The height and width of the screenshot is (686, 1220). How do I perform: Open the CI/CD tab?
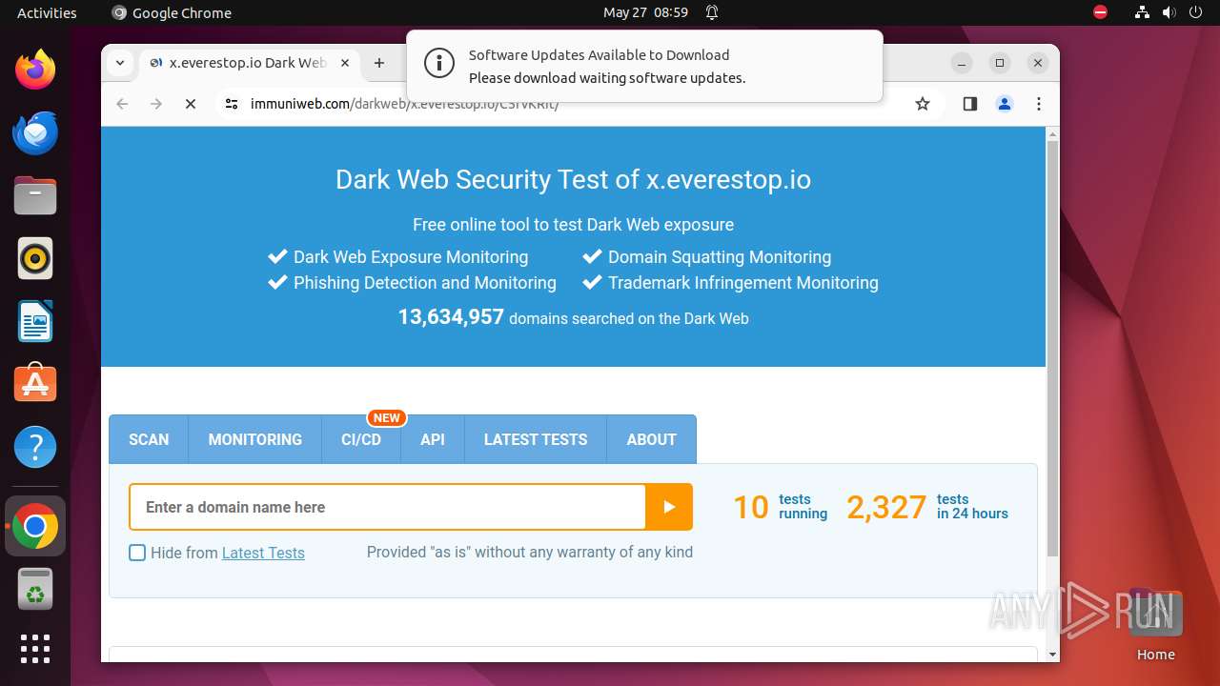(x=361, y=439)
